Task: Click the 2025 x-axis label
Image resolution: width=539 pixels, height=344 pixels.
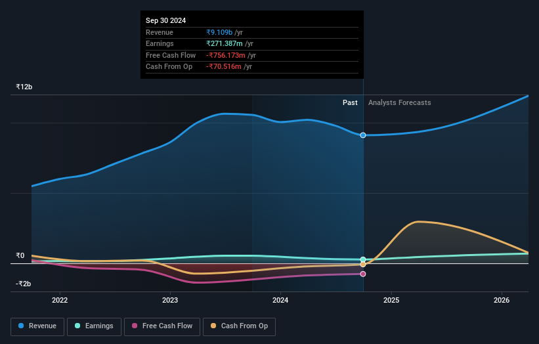Action: pos(391,300)
